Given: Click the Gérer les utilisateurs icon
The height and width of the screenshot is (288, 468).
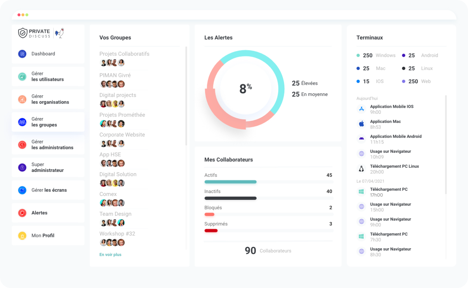Looking at the screenshot, I should pyautogui.click(x=22, y=77).
